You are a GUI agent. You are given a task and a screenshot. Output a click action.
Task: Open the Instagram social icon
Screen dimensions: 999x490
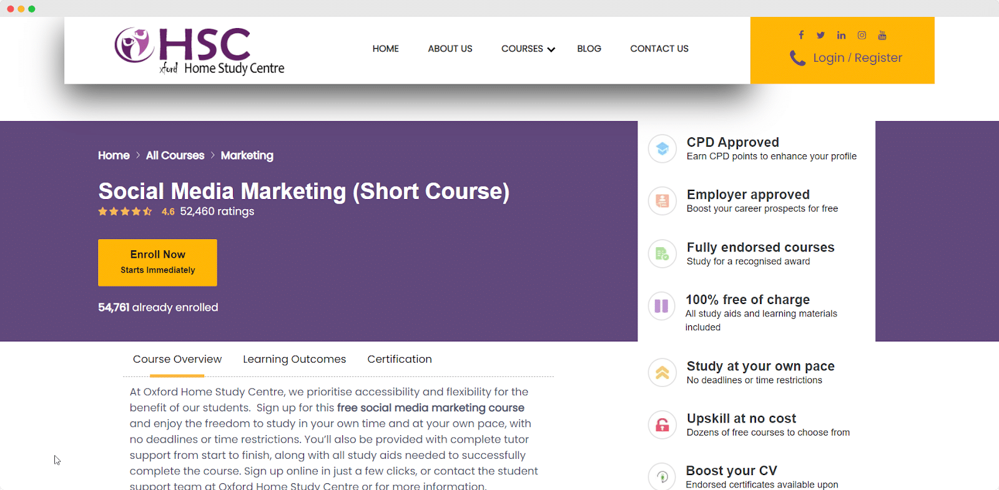[x=862, y=35]
